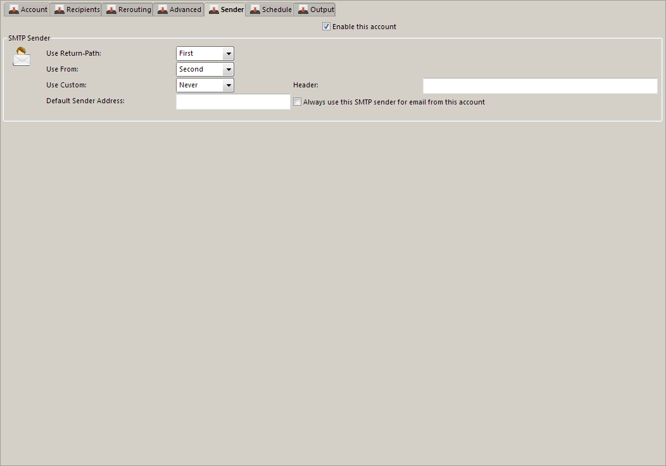Select the Sender tab label
The image size is (666, 466).
tap(232, 9)
